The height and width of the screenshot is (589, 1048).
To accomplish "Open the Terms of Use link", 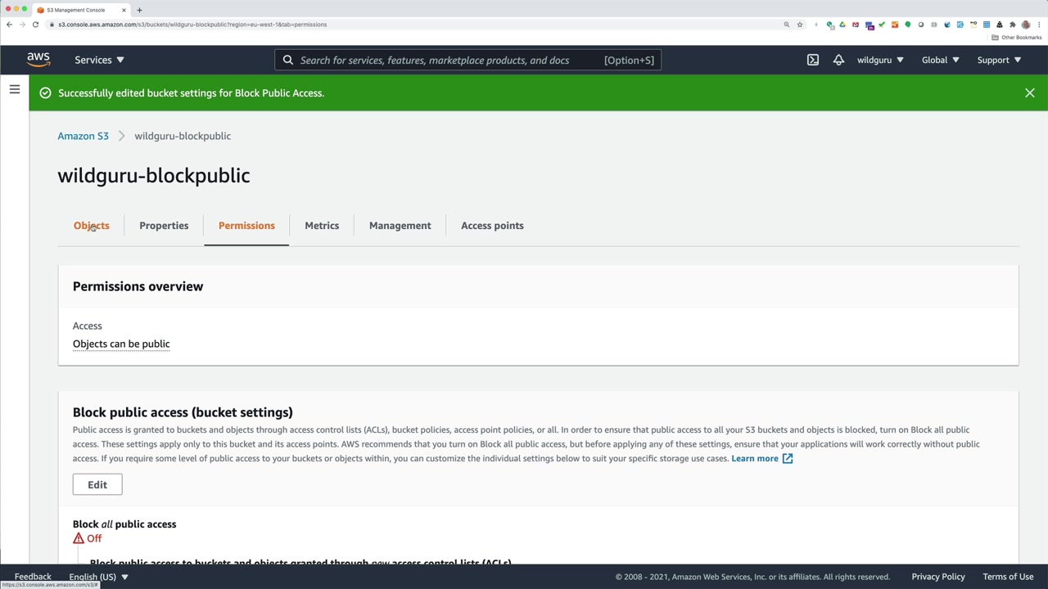I will (x=1008, y=577).
